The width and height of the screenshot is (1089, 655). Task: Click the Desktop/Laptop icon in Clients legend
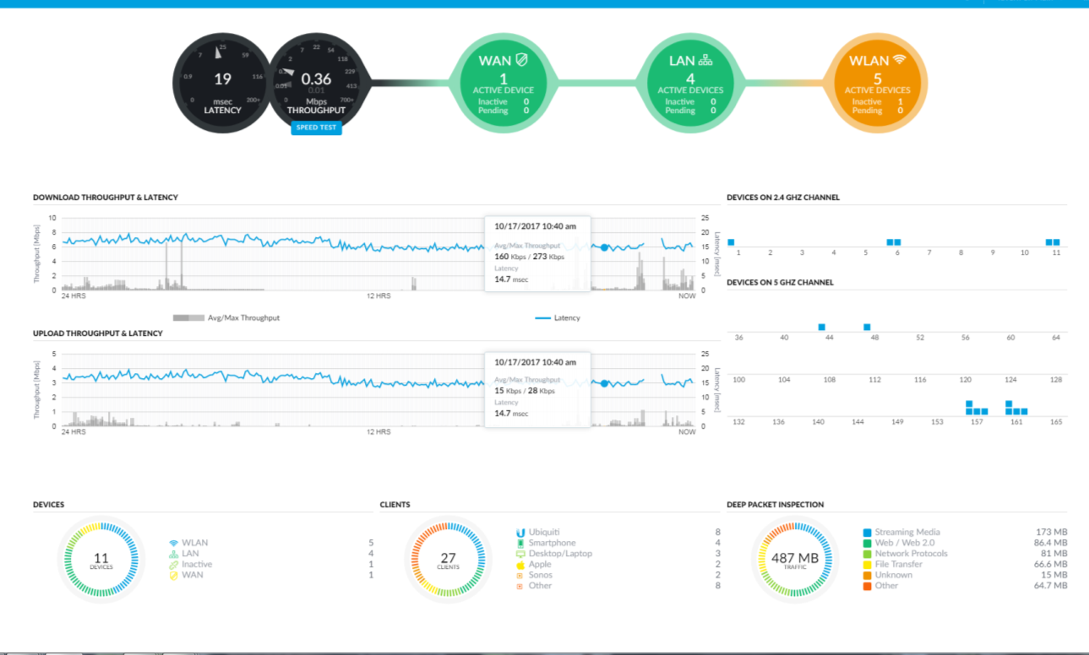click(x=520, y=555)
